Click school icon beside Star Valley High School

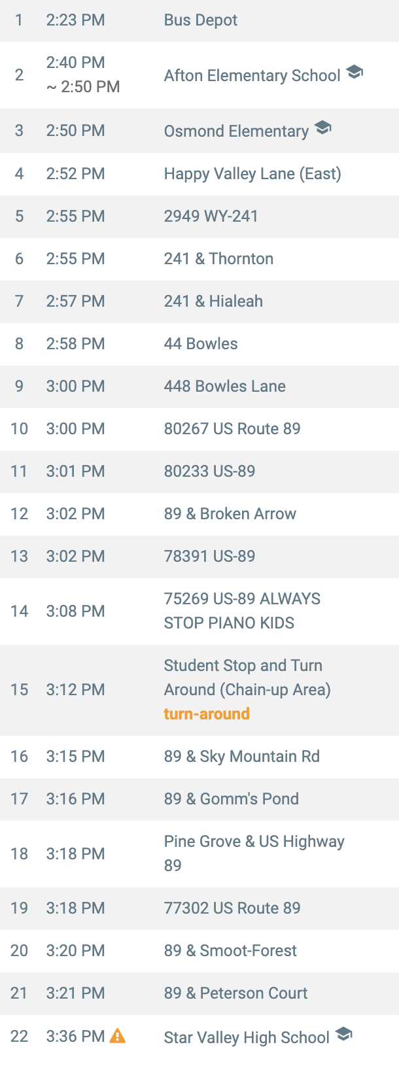(x=344, y=1035)
